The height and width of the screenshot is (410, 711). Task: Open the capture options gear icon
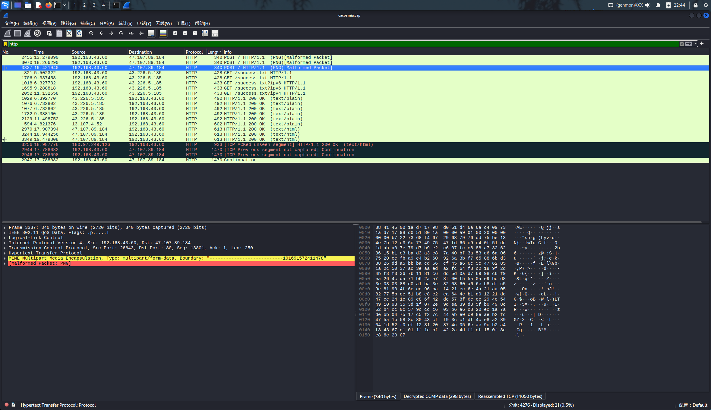37,33
